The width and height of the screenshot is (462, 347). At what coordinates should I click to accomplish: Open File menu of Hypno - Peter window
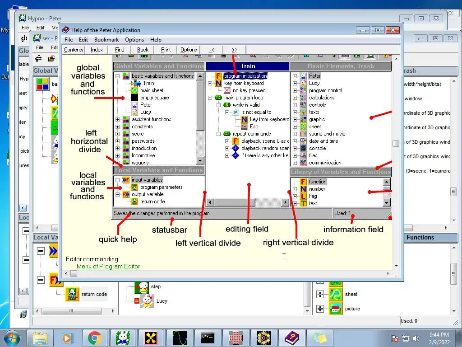pyautogui.click(x=25, y=28)
